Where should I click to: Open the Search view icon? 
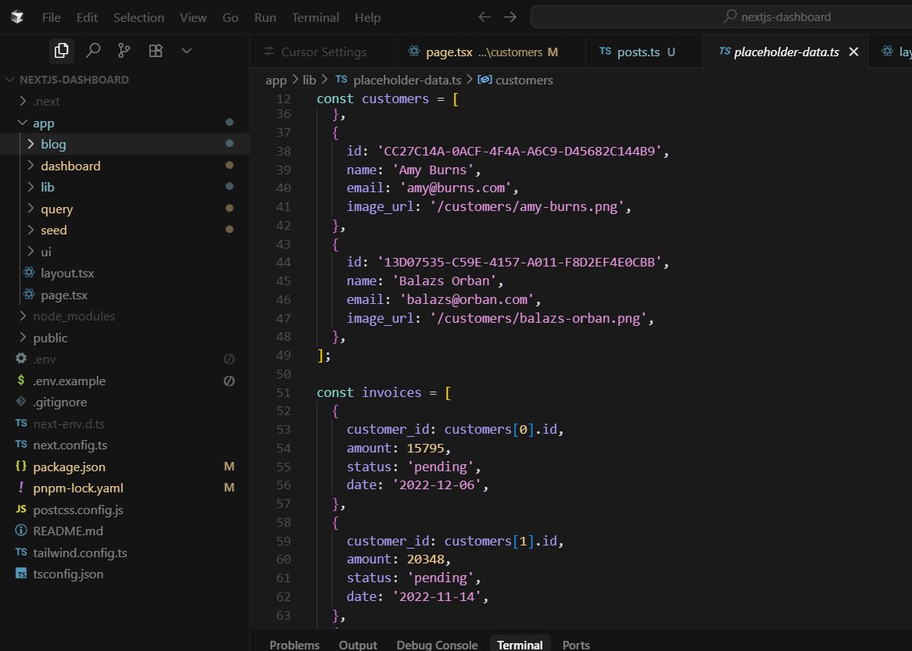point(93,51)
